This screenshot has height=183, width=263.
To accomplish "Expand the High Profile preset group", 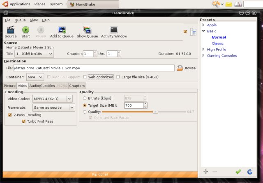I will [x=203, y=50].
